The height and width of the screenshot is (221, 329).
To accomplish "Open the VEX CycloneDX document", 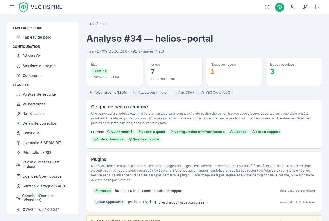I will tap(215, 93).
